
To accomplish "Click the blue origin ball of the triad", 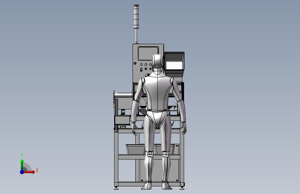I will click(22, 172).
